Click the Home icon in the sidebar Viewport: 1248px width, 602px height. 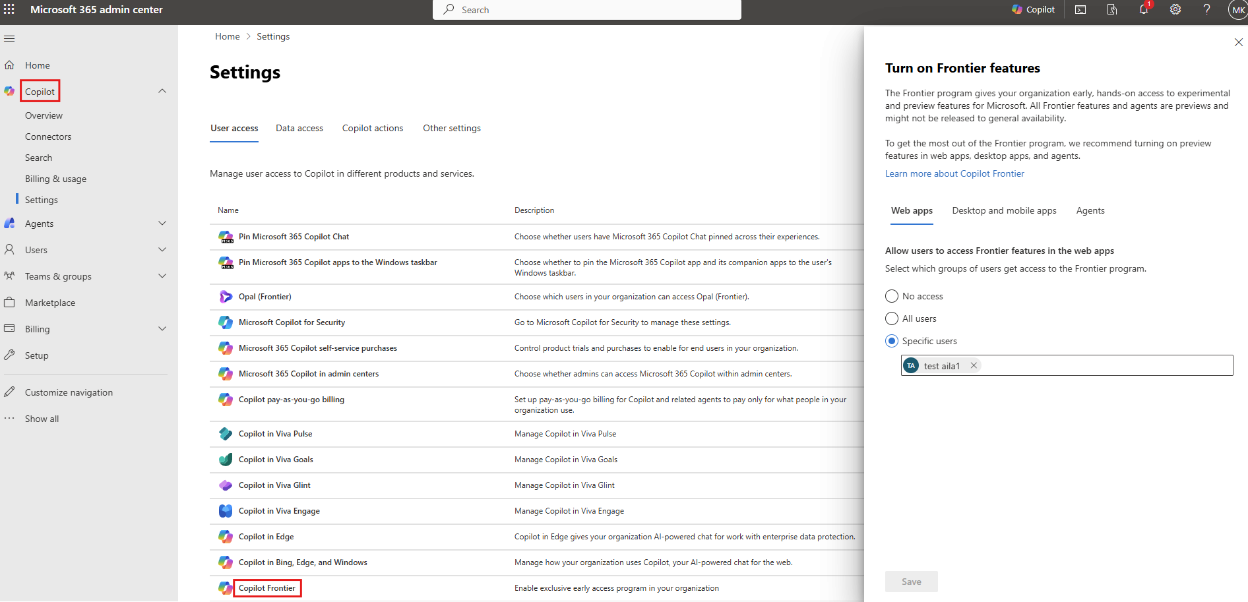[9, 65]
